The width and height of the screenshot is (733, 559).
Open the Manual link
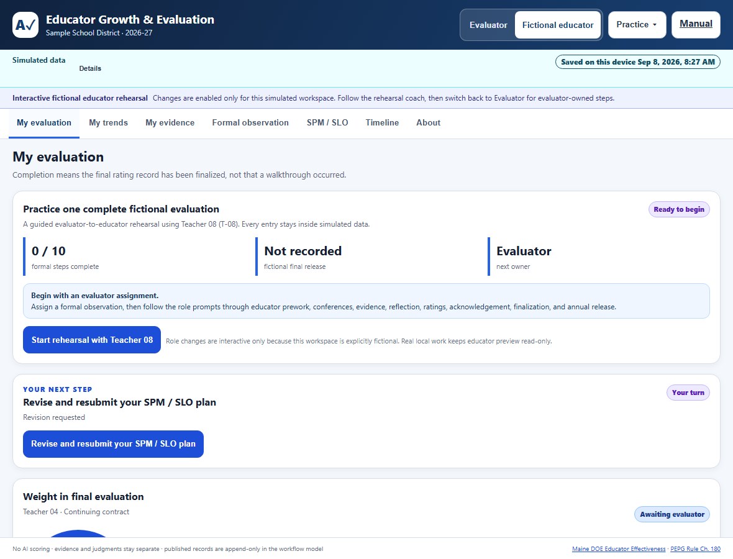[x=696, y=25]
